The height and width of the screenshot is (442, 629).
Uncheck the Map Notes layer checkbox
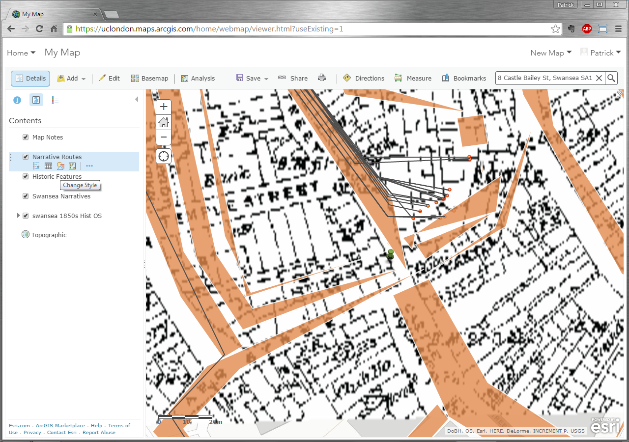(26, 138)
